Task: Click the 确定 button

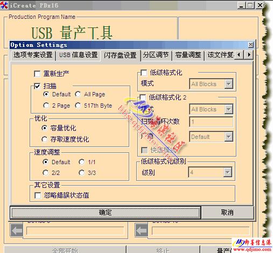Action: pos(106,213)
